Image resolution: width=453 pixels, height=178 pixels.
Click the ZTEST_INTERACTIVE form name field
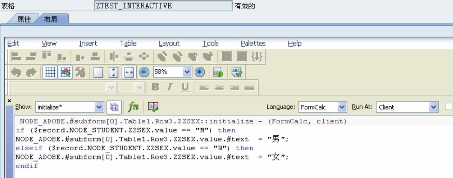point(163,6)
